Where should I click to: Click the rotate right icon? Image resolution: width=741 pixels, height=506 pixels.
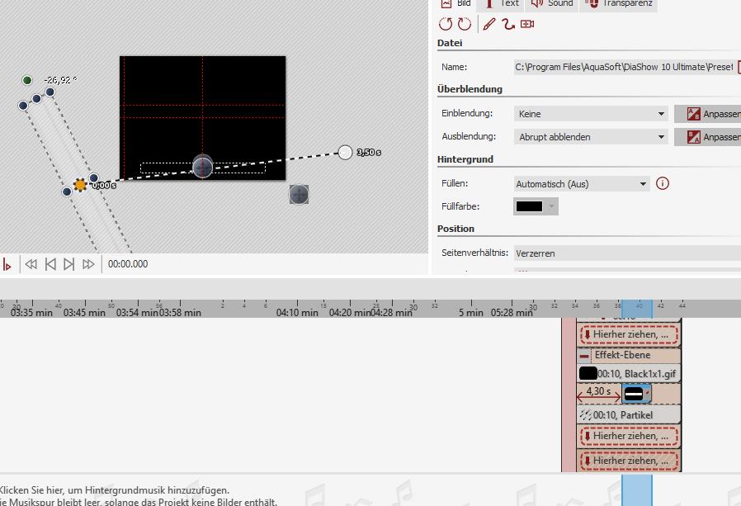point(465,25)
